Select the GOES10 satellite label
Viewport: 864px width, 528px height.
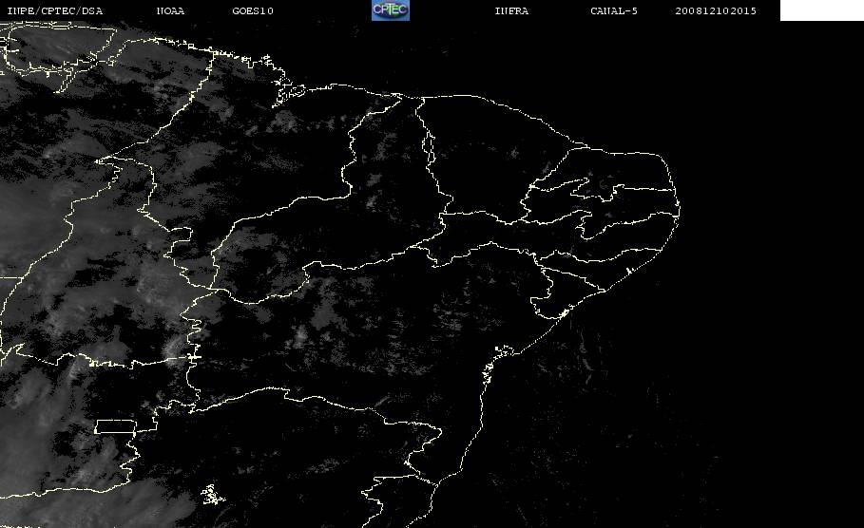[253, 10]
